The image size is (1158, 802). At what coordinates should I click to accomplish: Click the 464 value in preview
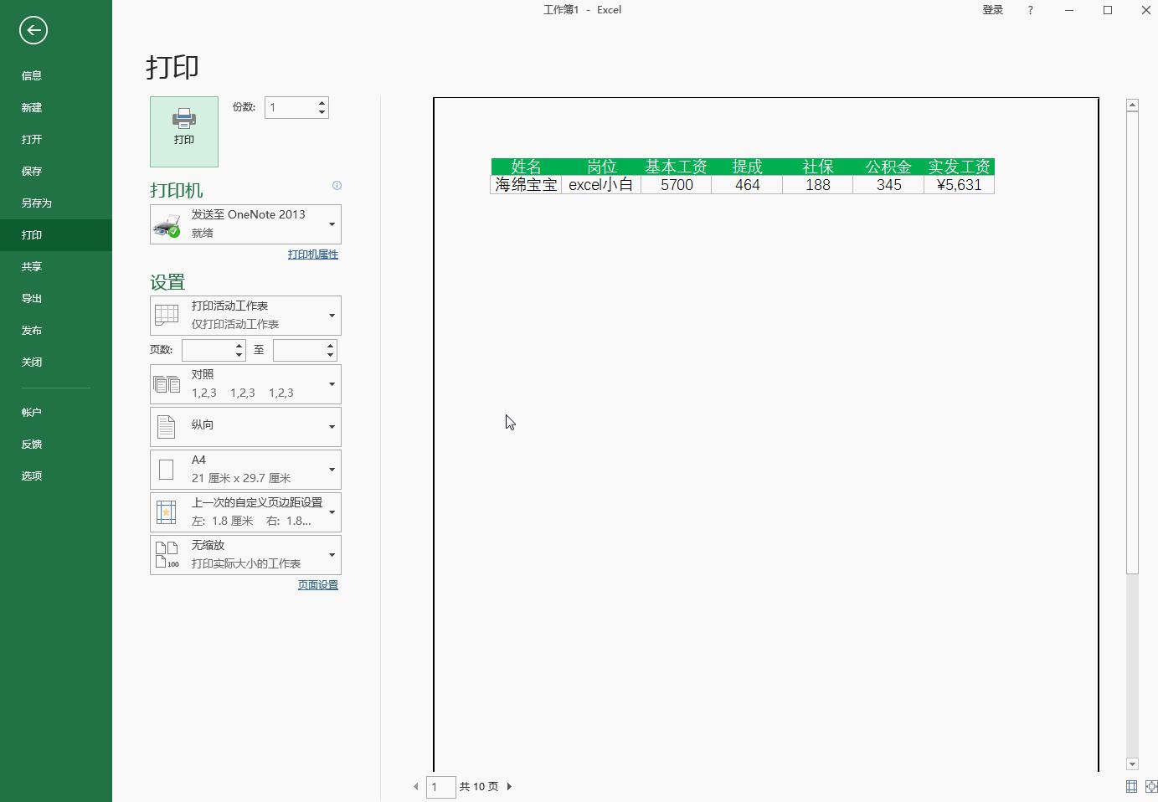pyautogui.click(x=747, y=185)
